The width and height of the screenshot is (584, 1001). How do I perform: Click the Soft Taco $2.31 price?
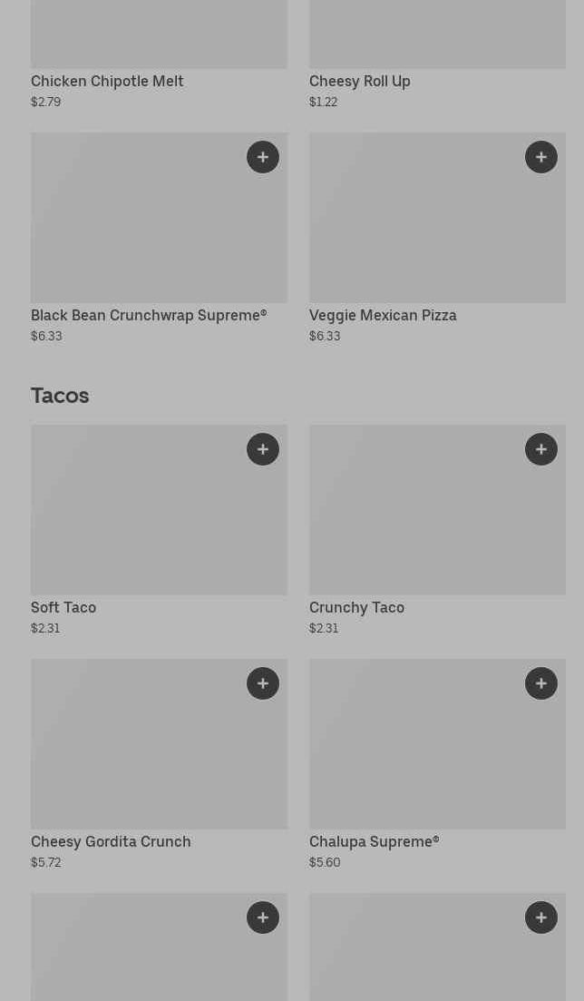tap(45, 628)
